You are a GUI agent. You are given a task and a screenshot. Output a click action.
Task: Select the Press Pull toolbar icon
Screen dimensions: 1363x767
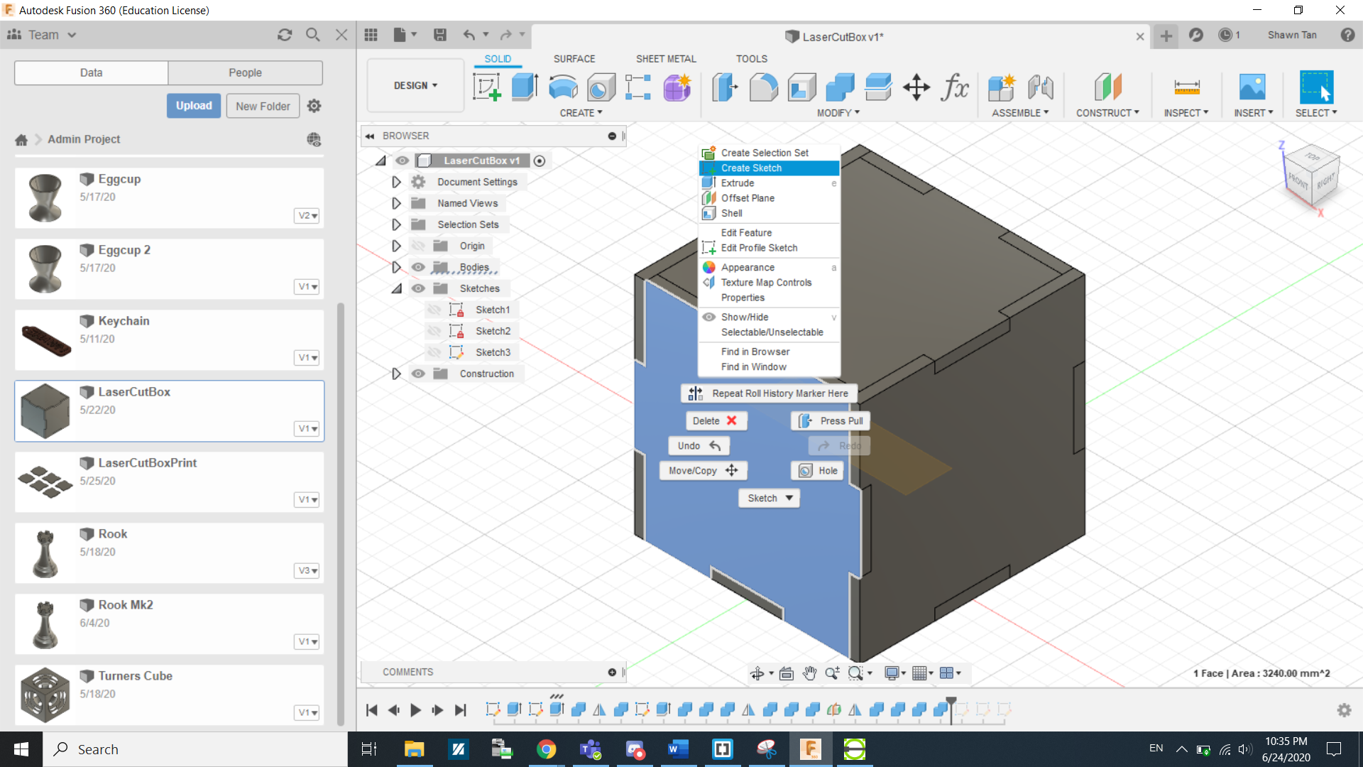tap(725, 87)
